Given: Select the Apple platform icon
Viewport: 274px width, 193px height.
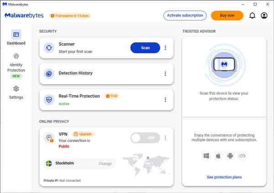Looking at the screenshot, I should pos(218,156).
